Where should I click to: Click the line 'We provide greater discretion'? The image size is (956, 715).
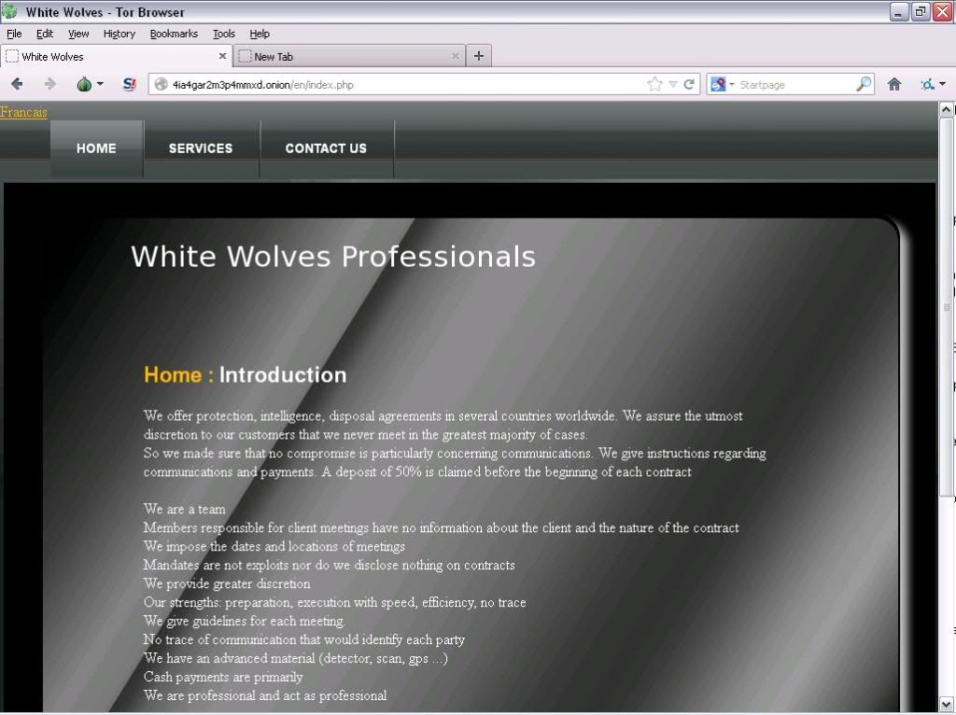pyautogui.click(x=227, y=584)
